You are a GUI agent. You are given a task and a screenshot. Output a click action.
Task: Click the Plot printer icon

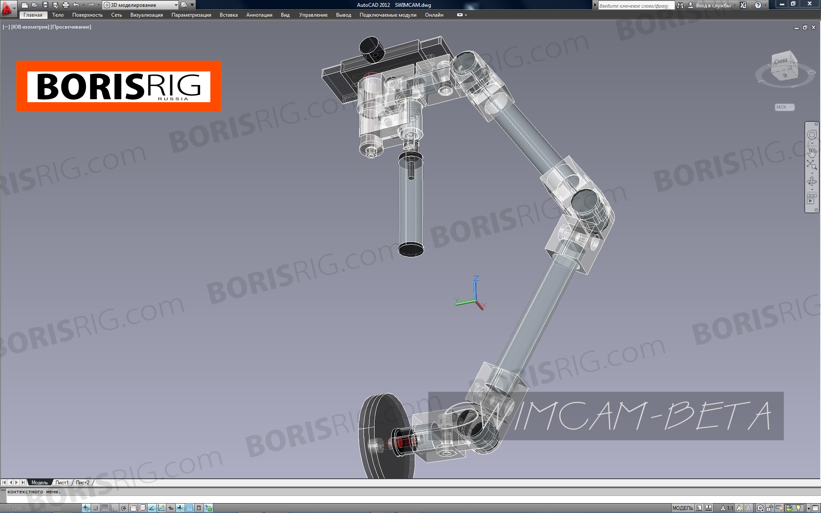[x=65, y=5]
